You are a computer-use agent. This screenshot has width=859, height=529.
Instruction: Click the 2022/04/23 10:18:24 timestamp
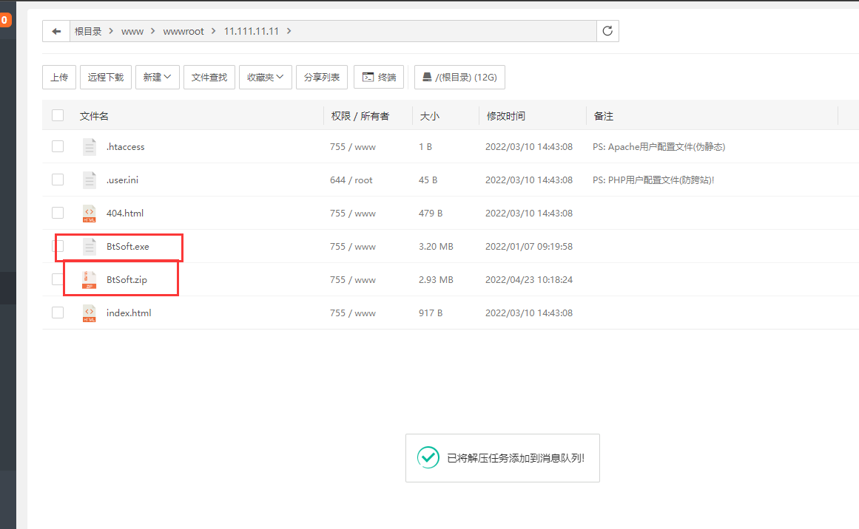pos(529,279)
